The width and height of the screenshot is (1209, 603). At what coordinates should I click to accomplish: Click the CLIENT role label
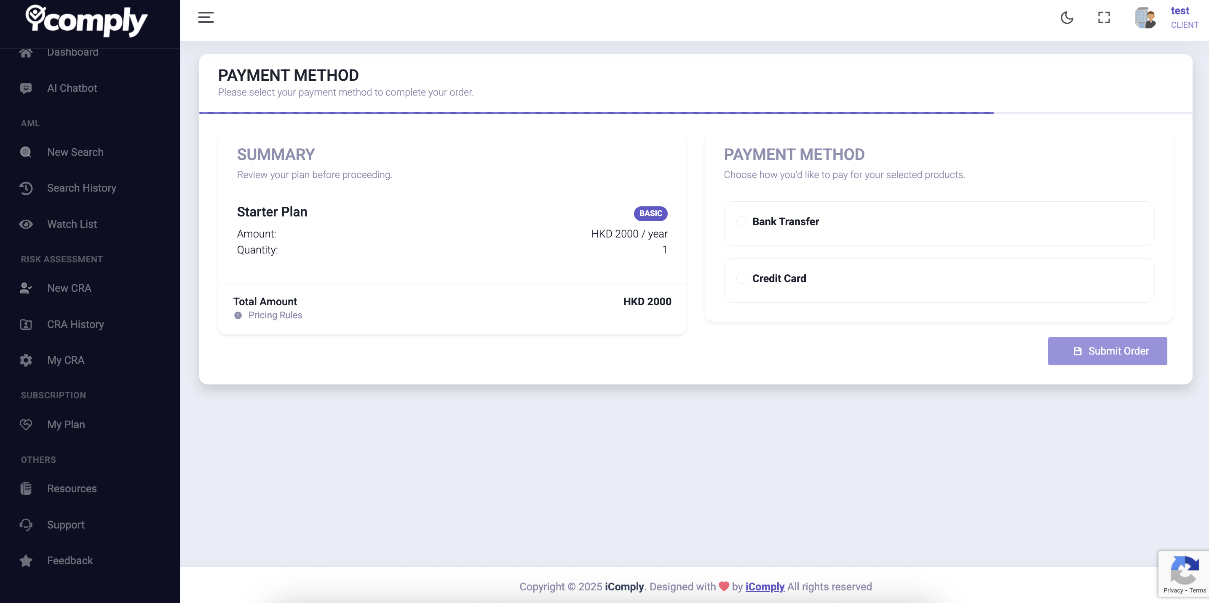1184,25
